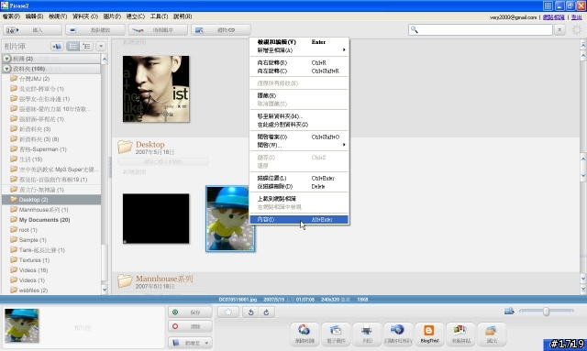This screenshot has height=351, width=587.
Task: Click the export folder icon button
Action: 492,334
